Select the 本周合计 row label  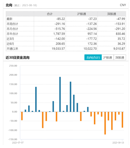(12, 24)
